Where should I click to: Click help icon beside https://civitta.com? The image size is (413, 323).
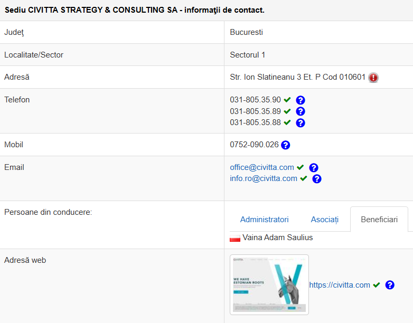click(x=390, y=285)
